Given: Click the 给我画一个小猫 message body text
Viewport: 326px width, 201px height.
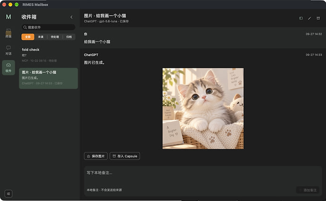Looking at the screenshot, I should tap(97, 42).
